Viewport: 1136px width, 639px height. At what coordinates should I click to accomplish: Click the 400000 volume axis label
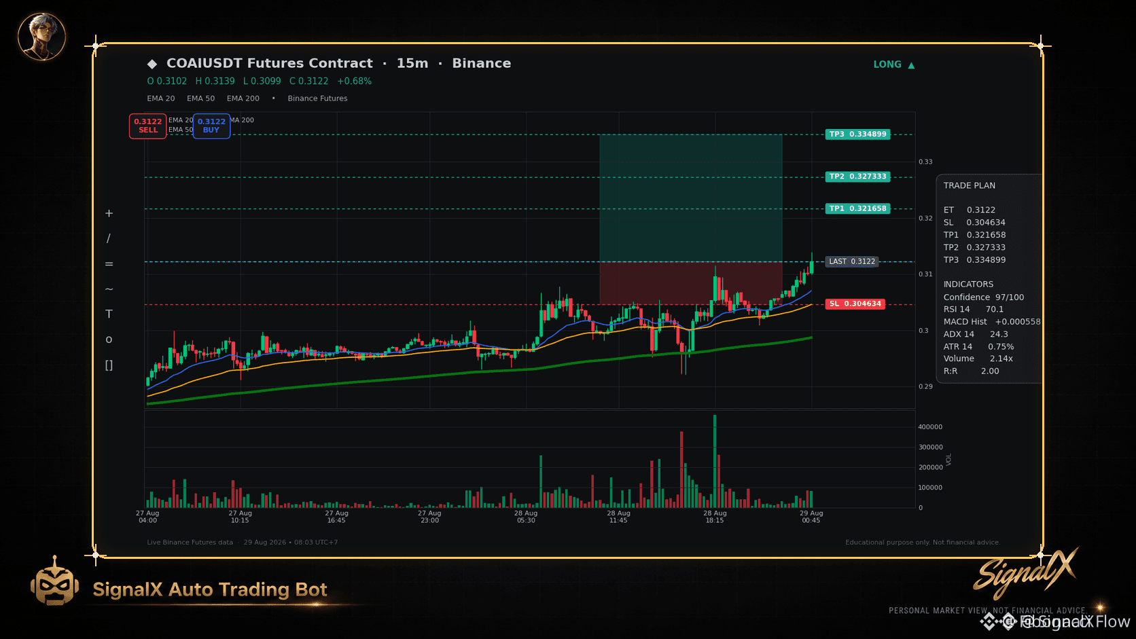[x=930, y=427]
